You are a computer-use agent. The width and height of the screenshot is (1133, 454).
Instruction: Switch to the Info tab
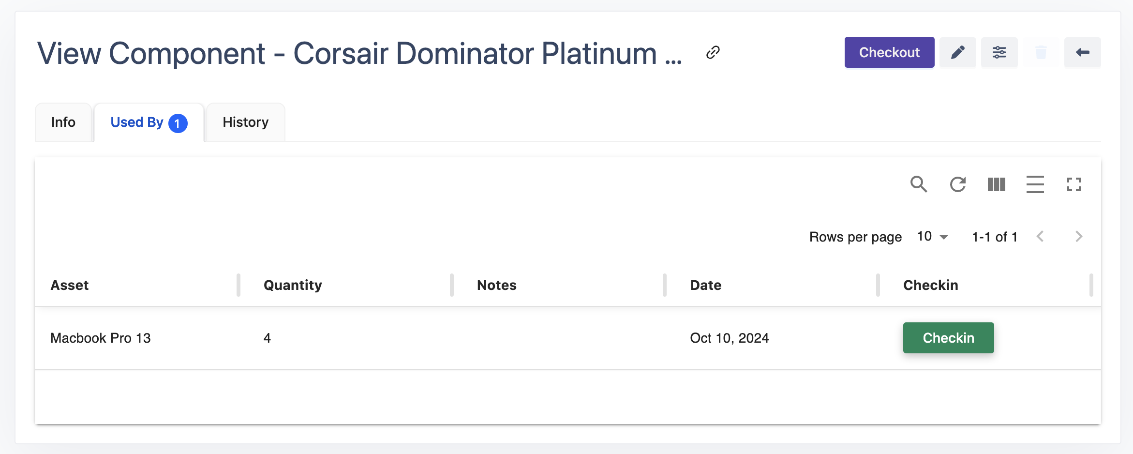coord(63,122)
